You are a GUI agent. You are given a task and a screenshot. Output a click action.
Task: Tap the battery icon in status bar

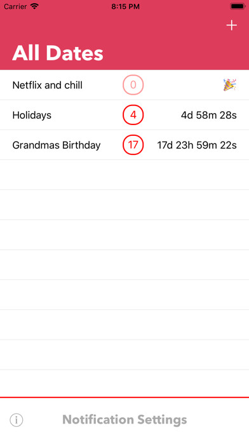[x=238, y=6]
